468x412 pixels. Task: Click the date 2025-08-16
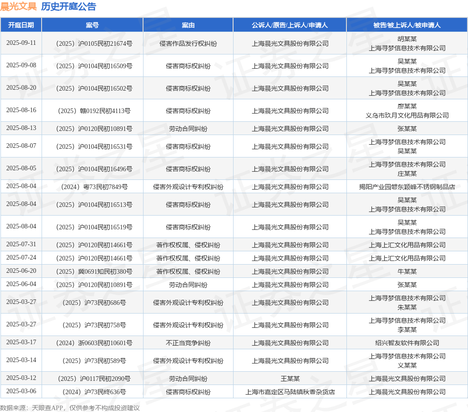pos(21,110)
